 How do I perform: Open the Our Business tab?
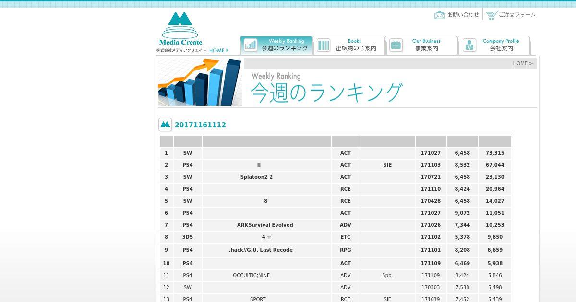421,45
